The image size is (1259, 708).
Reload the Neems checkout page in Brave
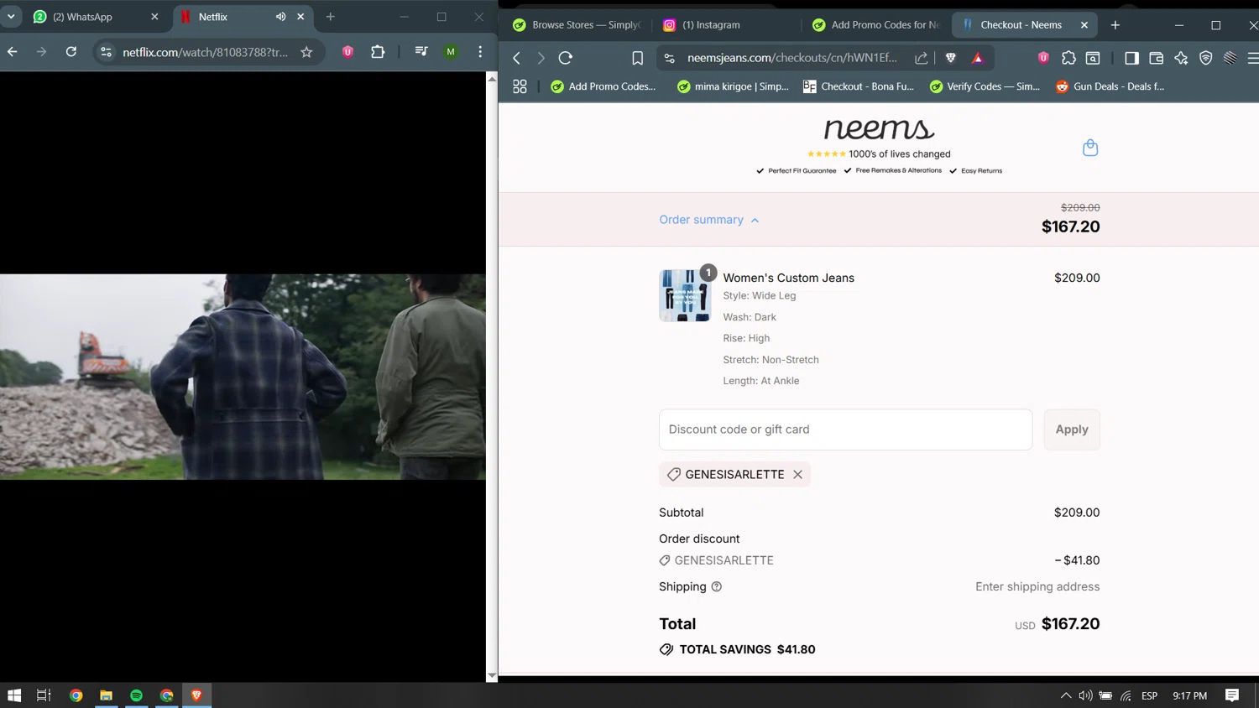click(x=566, y=58)
